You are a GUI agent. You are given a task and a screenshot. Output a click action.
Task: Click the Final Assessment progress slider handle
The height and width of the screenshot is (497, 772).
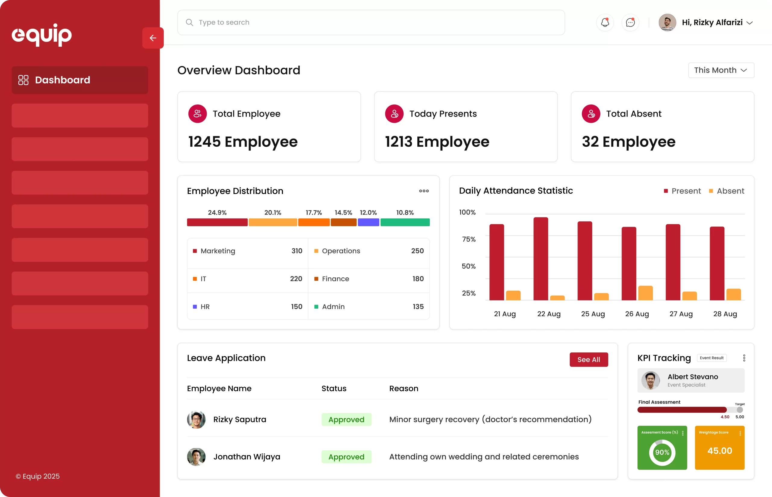click(x=740, y=410)
